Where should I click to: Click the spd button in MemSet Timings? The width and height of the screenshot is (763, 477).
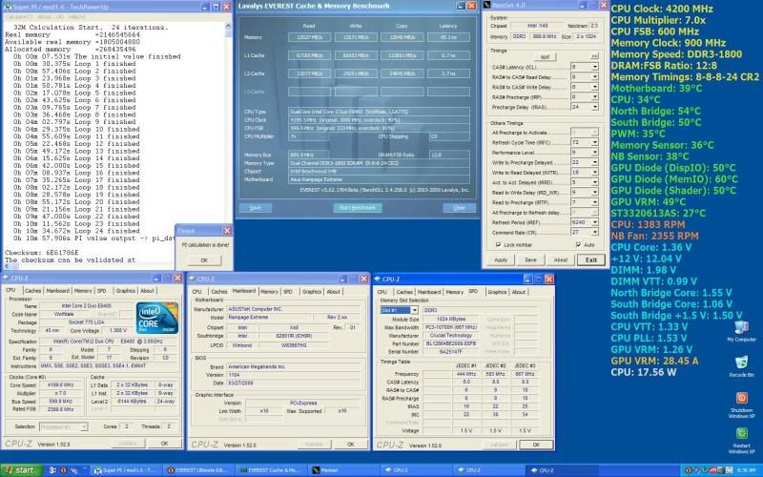(545, 57)
